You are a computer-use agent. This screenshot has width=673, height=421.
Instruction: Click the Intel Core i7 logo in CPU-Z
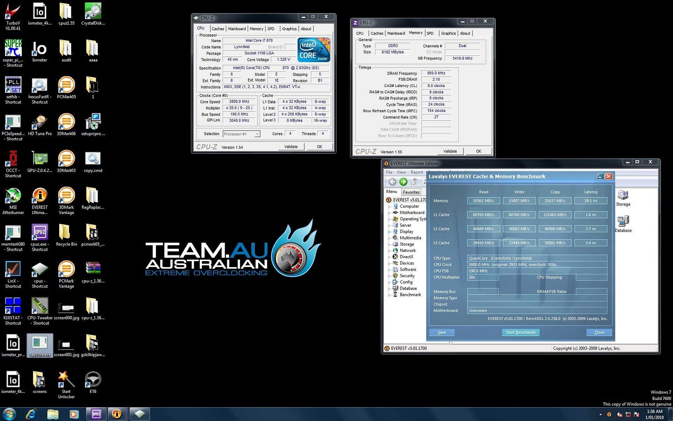(314, 50)
